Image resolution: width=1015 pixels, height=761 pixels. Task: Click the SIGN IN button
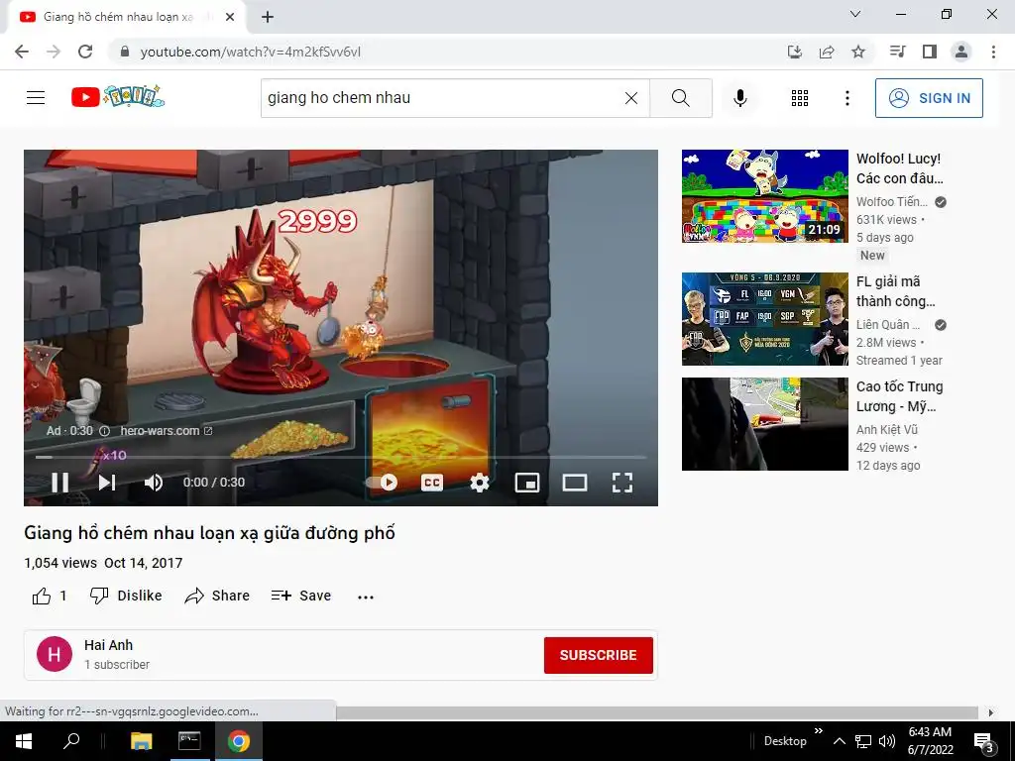coord(929,98)
